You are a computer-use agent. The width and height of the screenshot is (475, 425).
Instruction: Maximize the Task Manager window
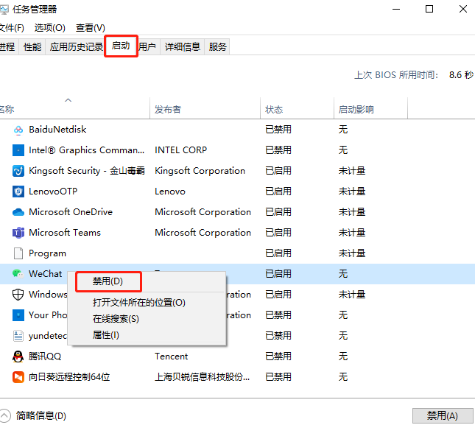(429, 9)
